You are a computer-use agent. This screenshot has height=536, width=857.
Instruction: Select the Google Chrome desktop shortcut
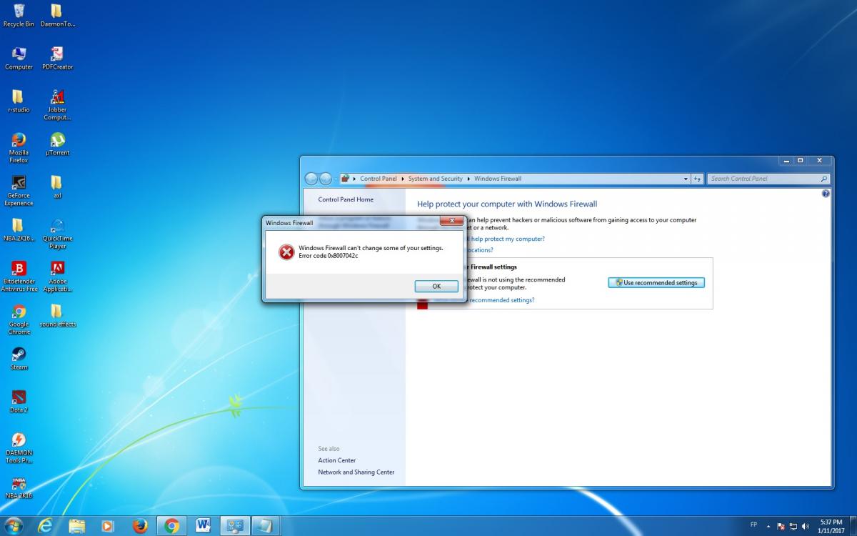tap(19, 319)
